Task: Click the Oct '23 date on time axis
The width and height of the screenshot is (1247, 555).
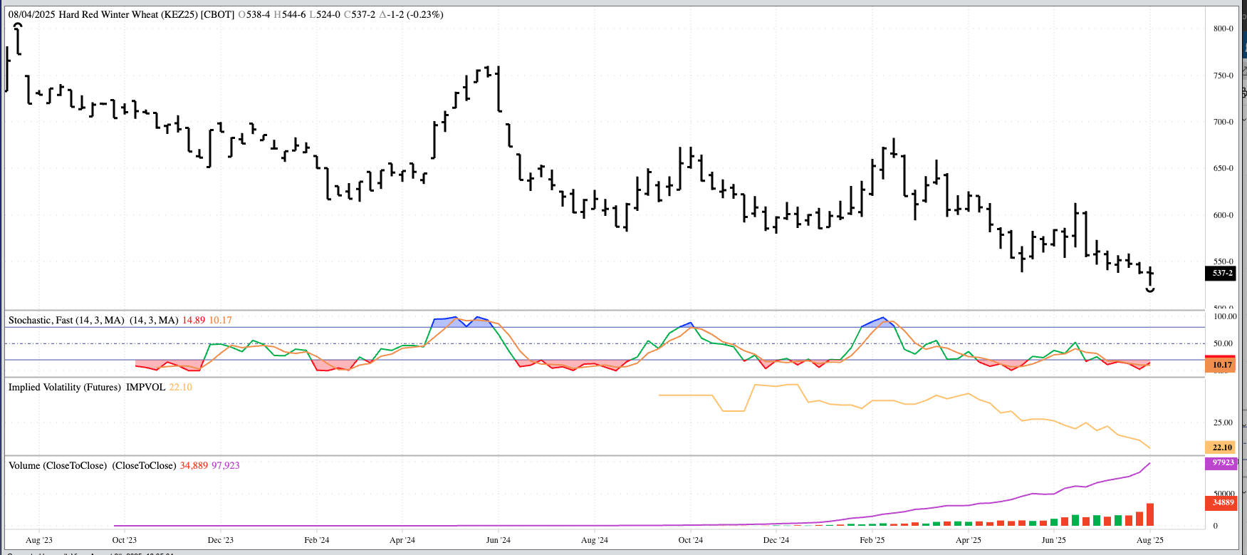Action: click(x=124, y=540)
